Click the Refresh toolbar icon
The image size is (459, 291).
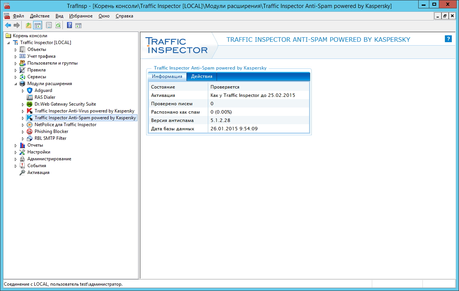coord(58,25)
